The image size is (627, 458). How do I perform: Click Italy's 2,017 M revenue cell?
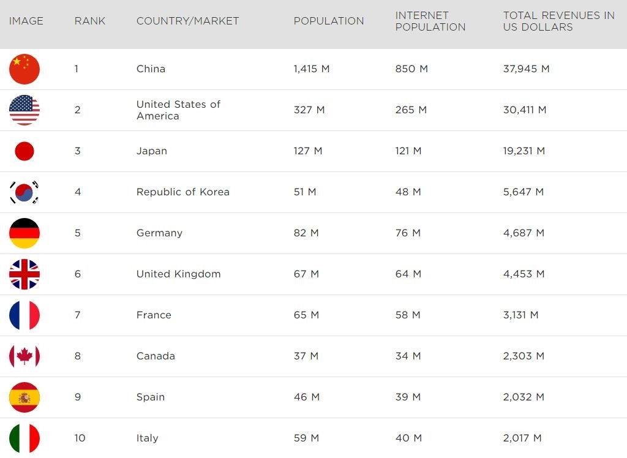coord(522,438)
